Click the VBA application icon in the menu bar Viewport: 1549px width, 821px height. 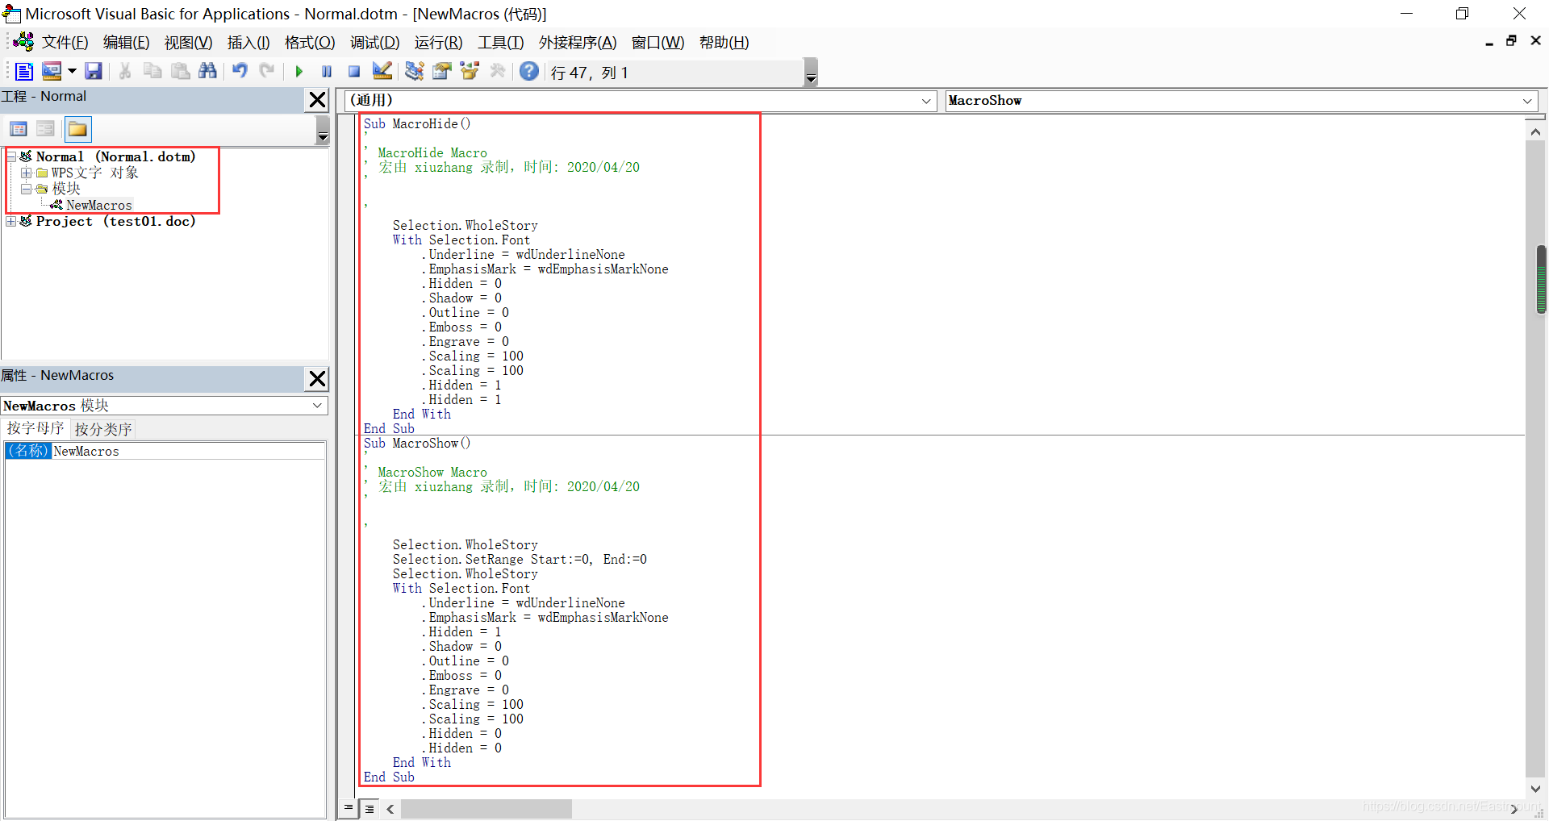pos(23,42)
